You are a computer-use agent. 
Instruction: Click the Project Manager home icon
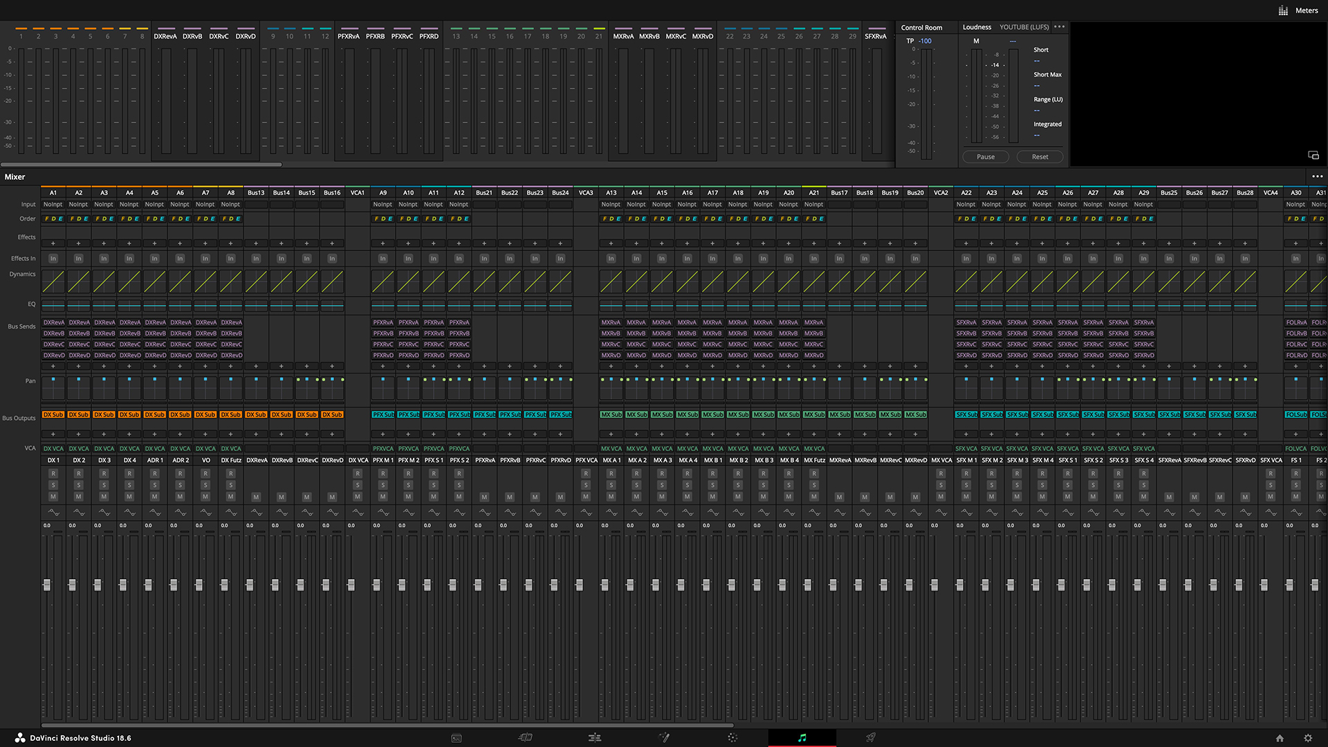tap(1280, 738)
